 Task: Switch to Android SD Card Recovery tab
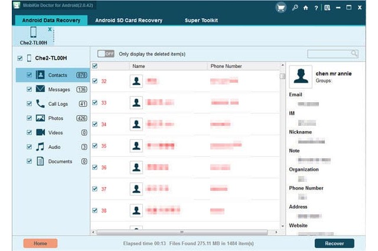pos(129,20)
